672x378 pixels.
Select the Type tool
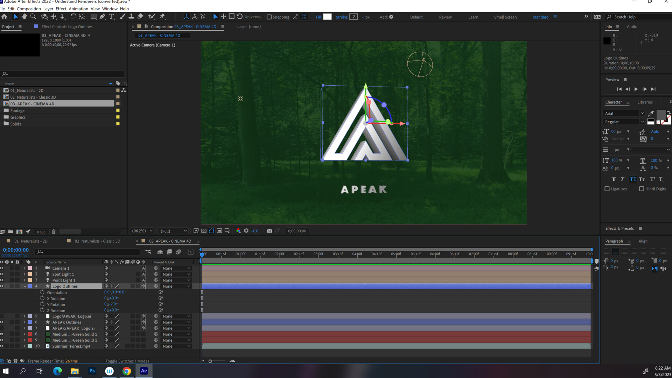pyautogui.click(x=112, y=16)
